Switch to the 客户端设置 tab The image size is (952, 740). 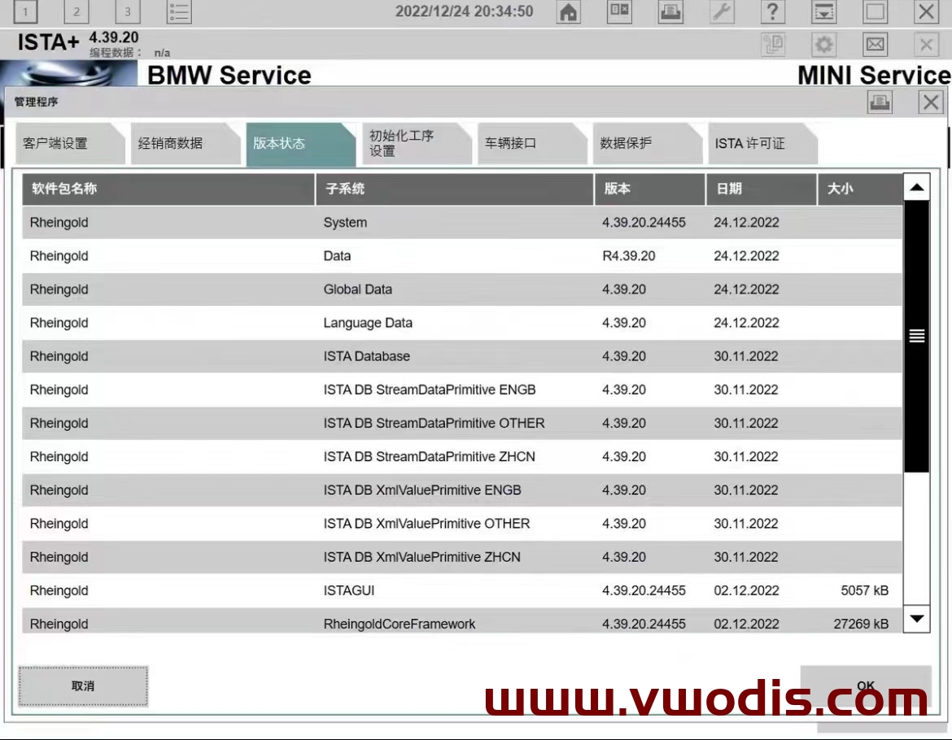[55, 144]
